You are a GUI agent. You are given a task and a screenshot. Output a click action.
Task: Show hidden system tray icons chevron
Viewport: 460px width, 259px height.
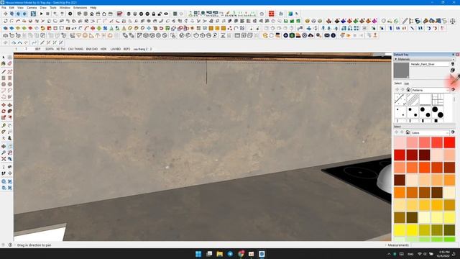pos(389,254)
